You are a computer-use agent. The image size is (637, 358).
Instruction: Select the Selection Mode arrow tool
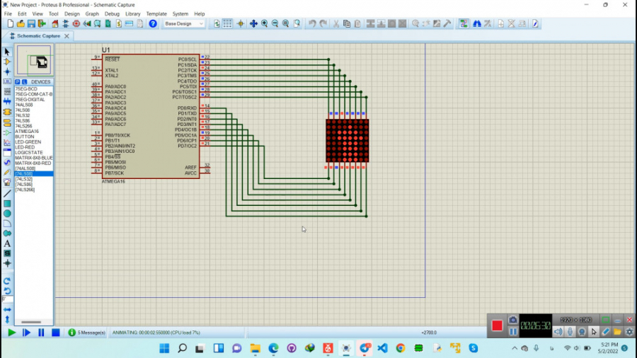click(x=7, y=52)
